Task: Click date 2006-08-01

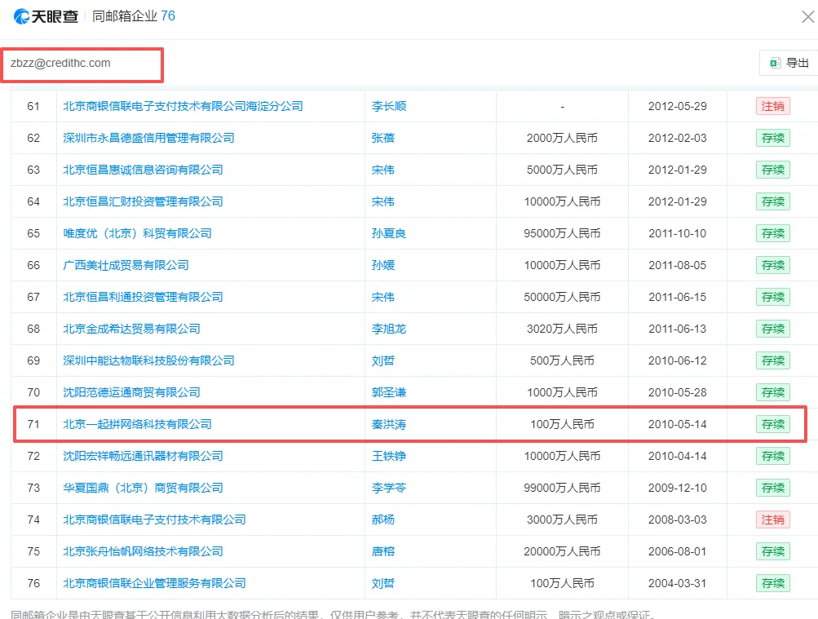Action: [x=677, y=552]
